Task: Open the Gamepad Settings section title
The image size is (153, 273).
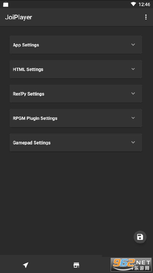Action: click(x=31, y=143)
